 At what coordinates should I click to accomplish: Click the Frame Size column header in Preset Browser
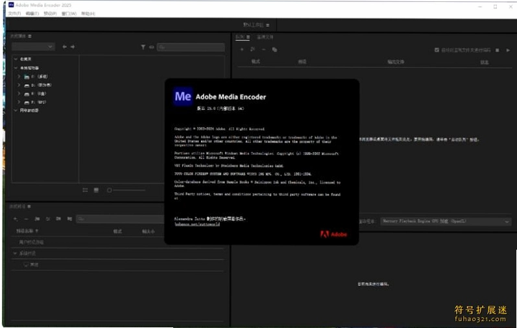(x=149, y=231)
